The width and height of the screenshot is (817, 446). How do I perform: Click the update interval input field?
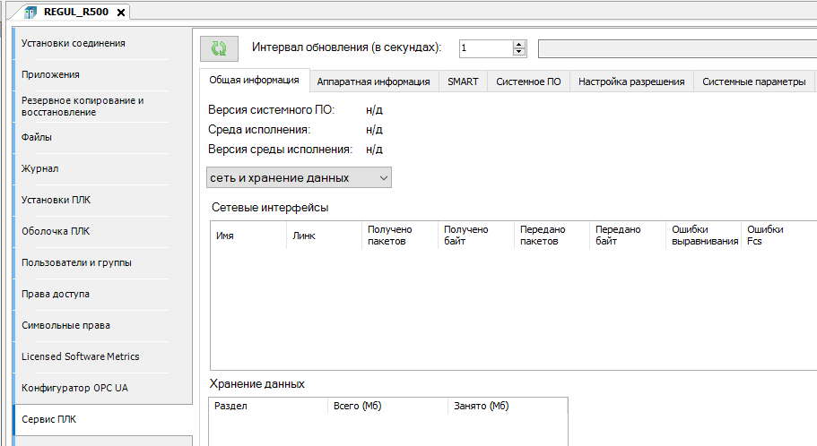pos(485,47)
